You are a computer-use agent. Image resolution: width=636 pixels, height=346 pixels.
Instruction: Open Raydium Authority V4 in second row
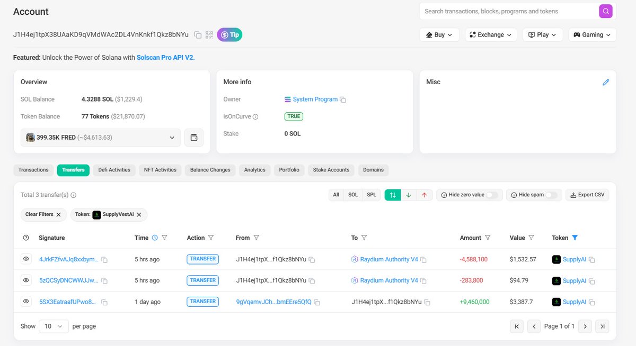click(x=389, y=280)
